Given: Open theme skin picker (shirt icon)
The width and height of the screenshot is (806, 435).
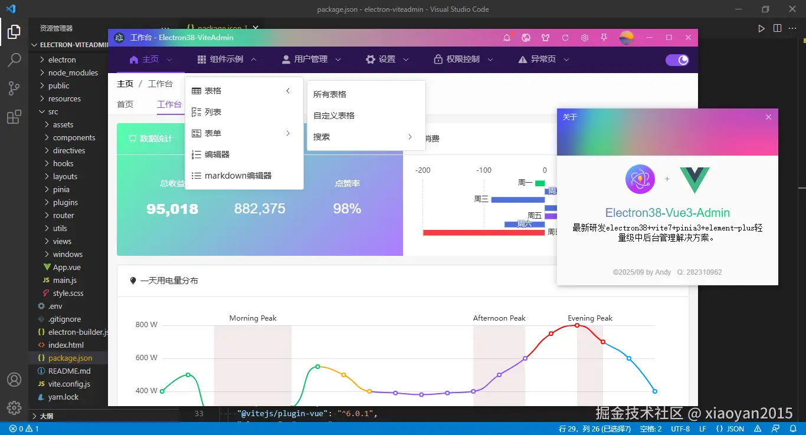Looking at the screenshot, I should point(545,37).
